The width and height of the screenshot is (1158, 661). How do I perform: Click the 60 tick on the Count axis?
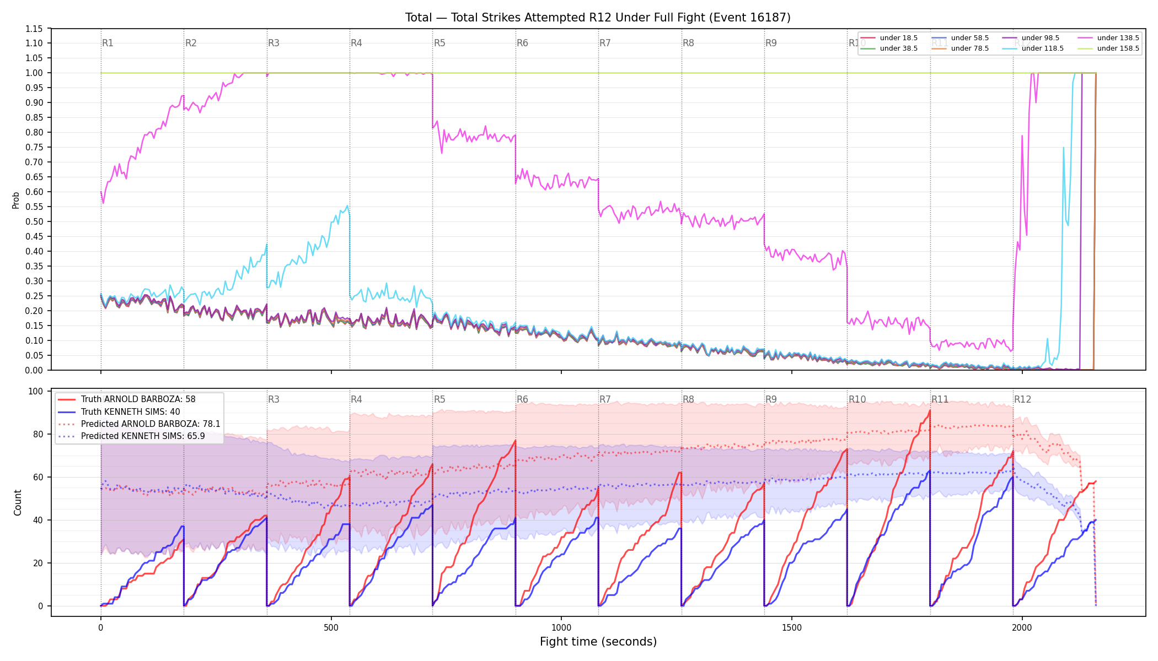point(37,477)
